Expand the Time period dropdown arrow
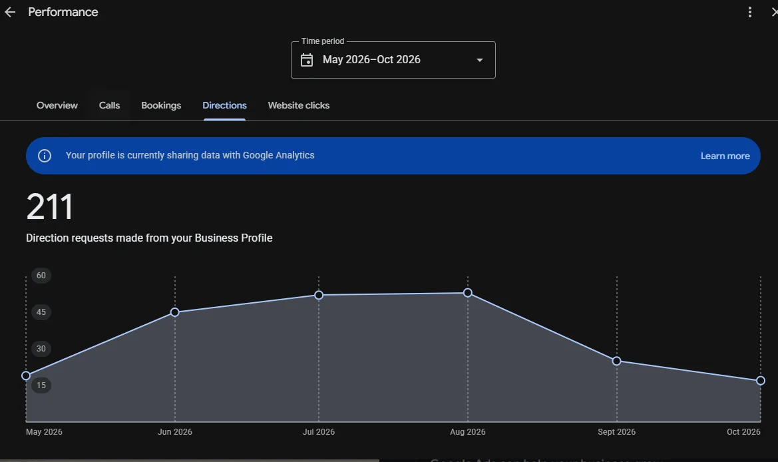778x462 pixels. pos(479,60)
